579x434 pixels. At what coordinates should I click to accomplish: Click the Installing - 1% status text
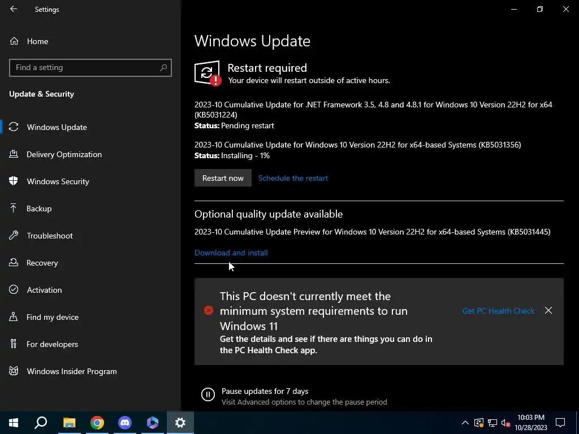[245, 155]
